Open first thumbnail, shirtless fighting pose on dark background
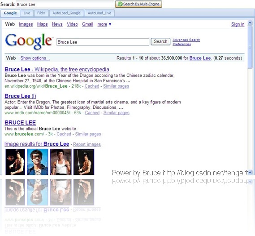This screenshot has width=255, height=236. tap(15, 162)
